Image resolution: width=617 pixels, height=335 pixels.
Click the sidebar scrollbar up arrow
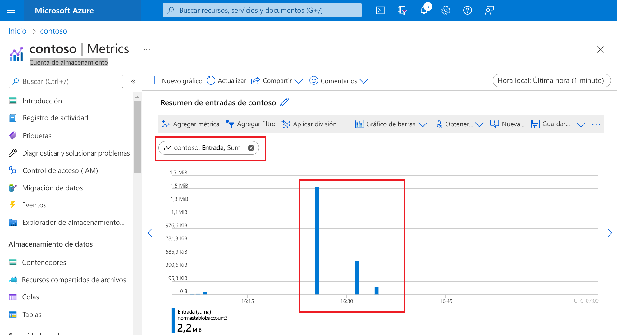click(137, 97)
